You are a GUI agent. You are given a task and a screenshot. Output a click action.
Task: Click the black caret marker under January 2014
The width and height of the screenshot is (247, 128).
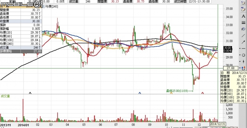(30, 93)
